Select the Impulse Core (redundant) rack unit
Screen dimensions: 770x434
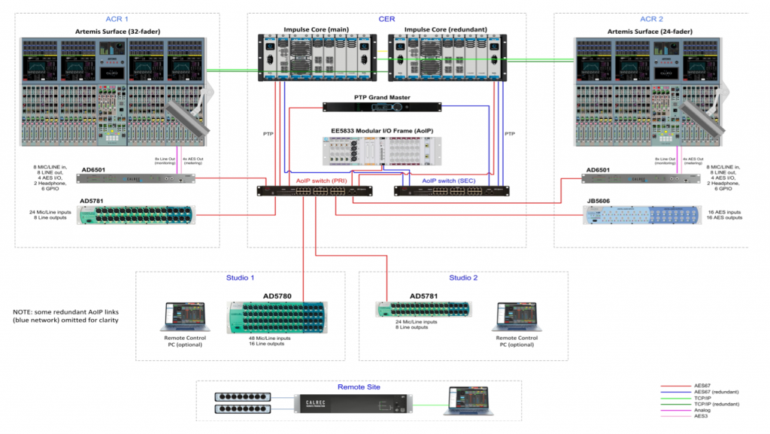pyautogui.click(x=447, y=57)
